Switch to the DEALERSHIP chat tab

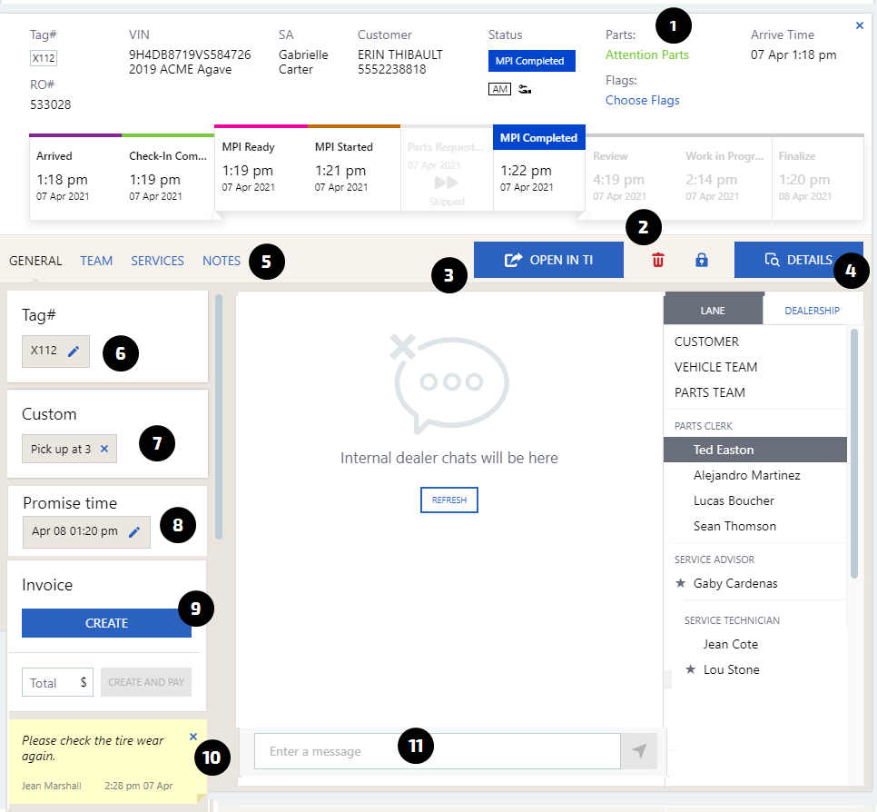812,311
